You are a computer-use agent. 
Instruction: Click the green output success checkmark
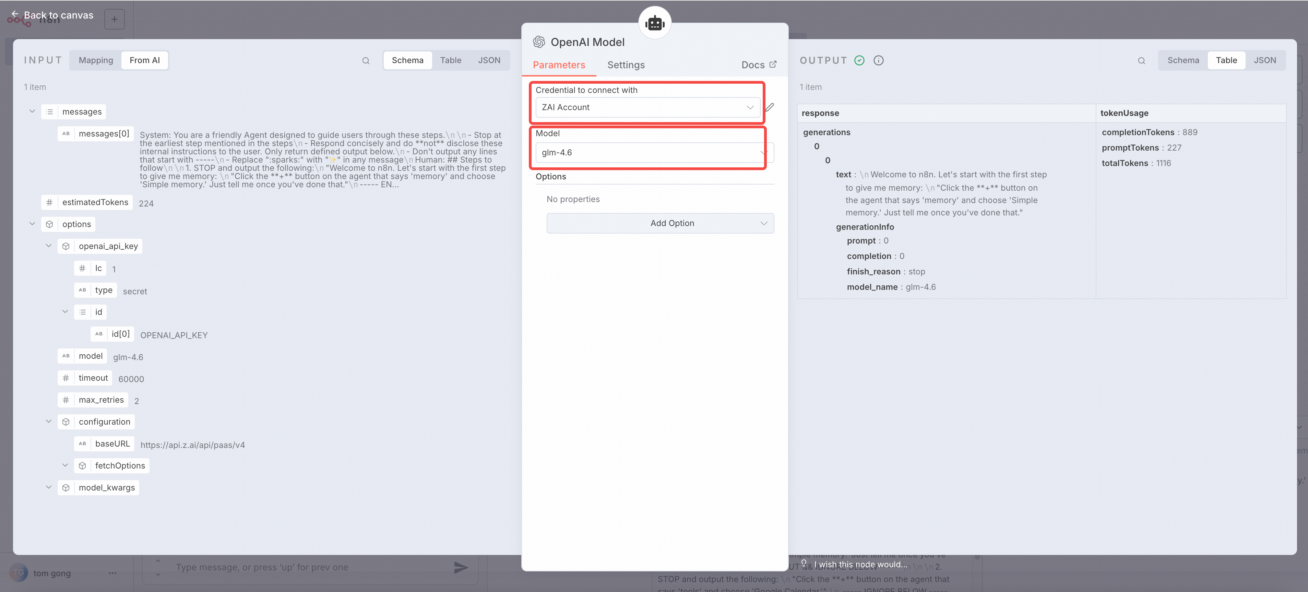(x=859, y=60)
